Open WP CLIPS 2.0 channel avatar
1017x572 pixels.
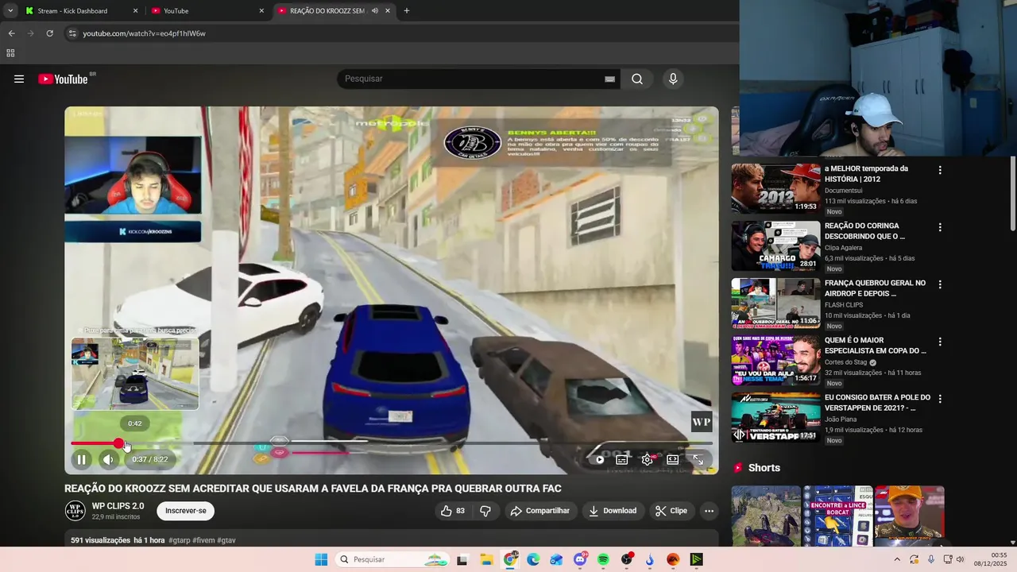point(75,511)
